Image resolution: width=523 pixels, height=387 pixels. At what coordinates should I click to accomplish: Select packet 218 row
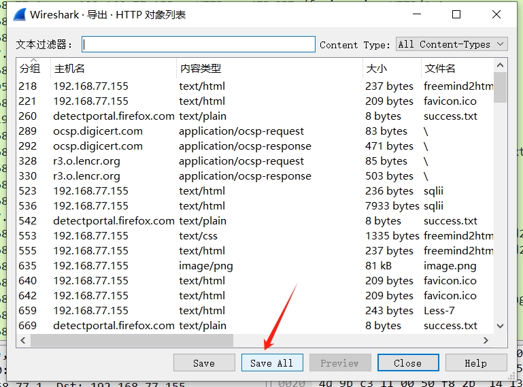[x=255, y=86]
